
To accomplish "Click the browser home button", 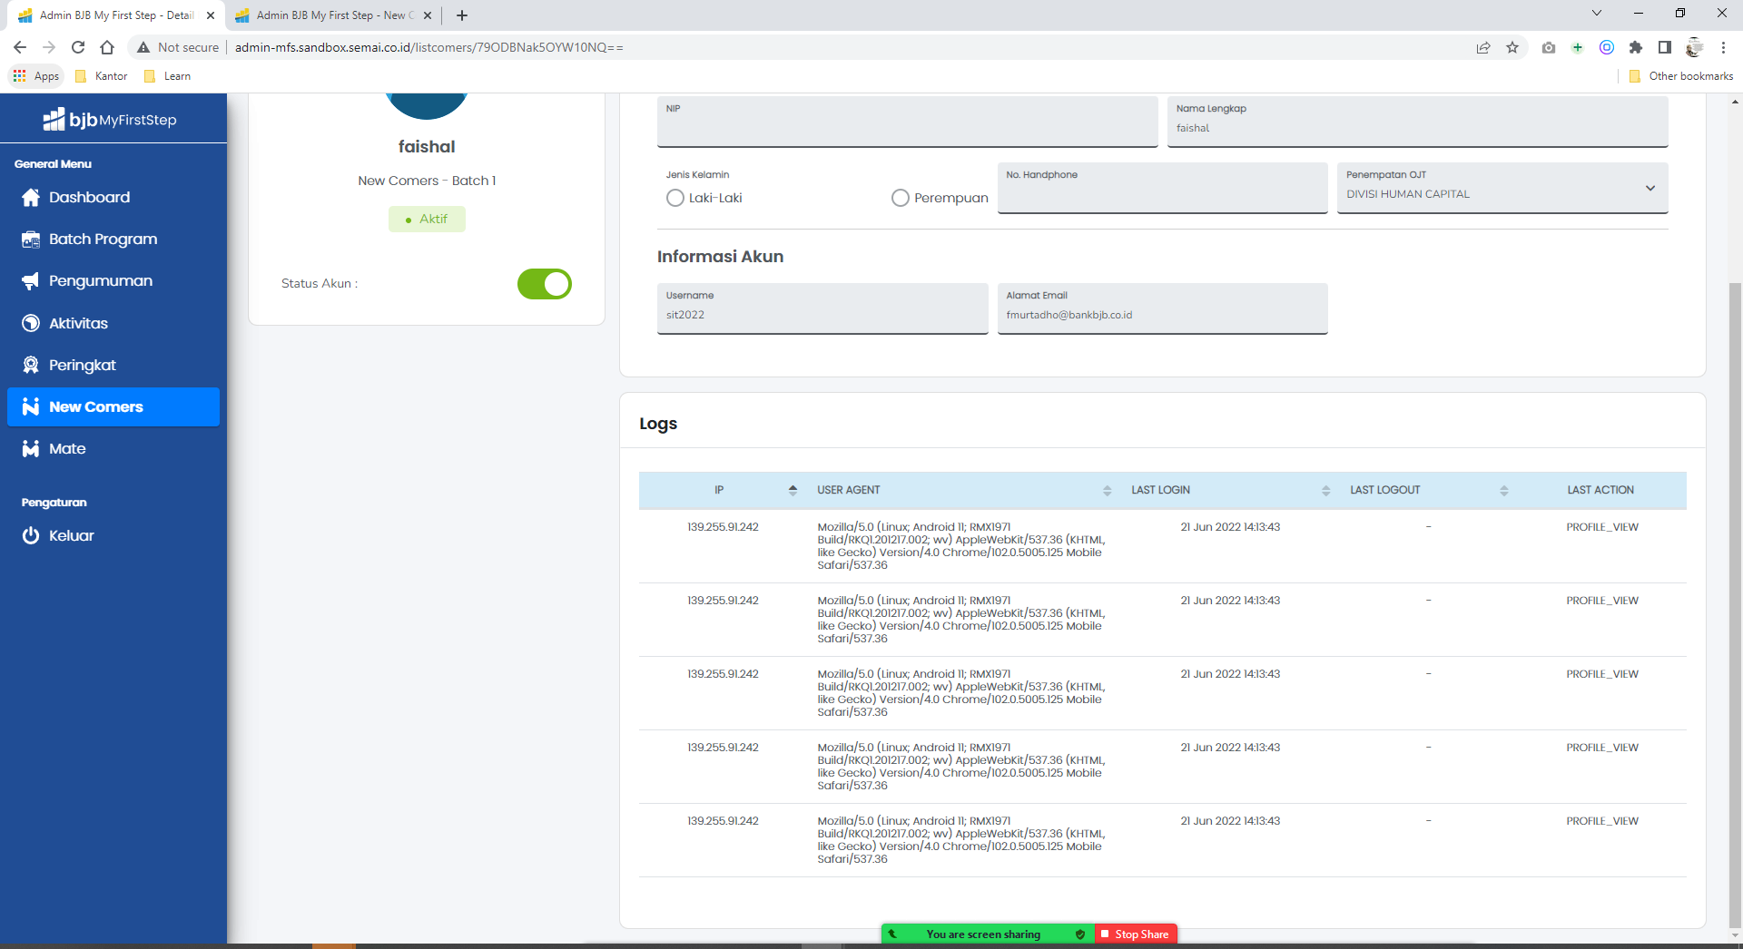I will click(x=107, y=47).
